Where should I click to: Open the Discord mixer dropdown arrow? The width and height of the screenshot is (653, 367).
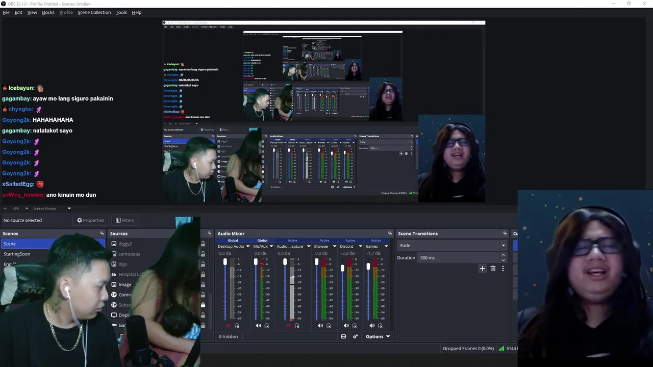(x=360, y=246)
